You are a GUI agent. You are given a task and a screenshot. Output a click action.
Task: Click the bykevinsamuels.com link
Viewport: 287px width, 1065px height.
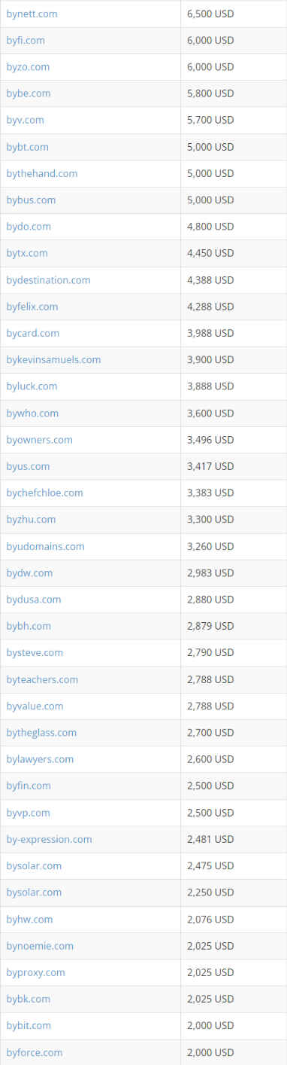[53, 359]
